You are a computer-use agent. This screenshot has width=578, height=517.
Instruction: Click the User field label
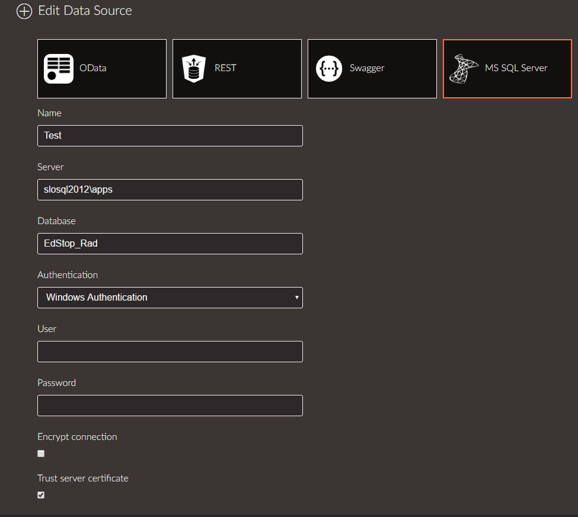(47, 329)
